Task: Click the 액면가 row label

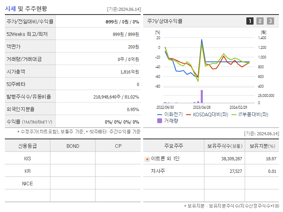Action: [14, 46]
